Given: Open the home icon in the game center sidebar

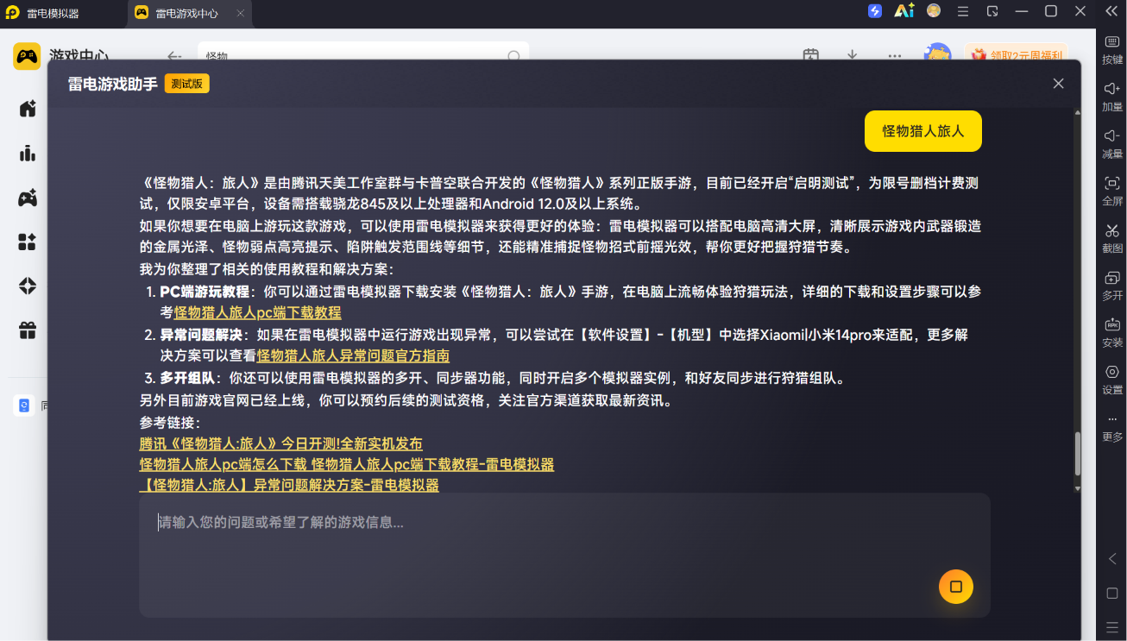Looking at the screenshot, I should tap(28, 109).
